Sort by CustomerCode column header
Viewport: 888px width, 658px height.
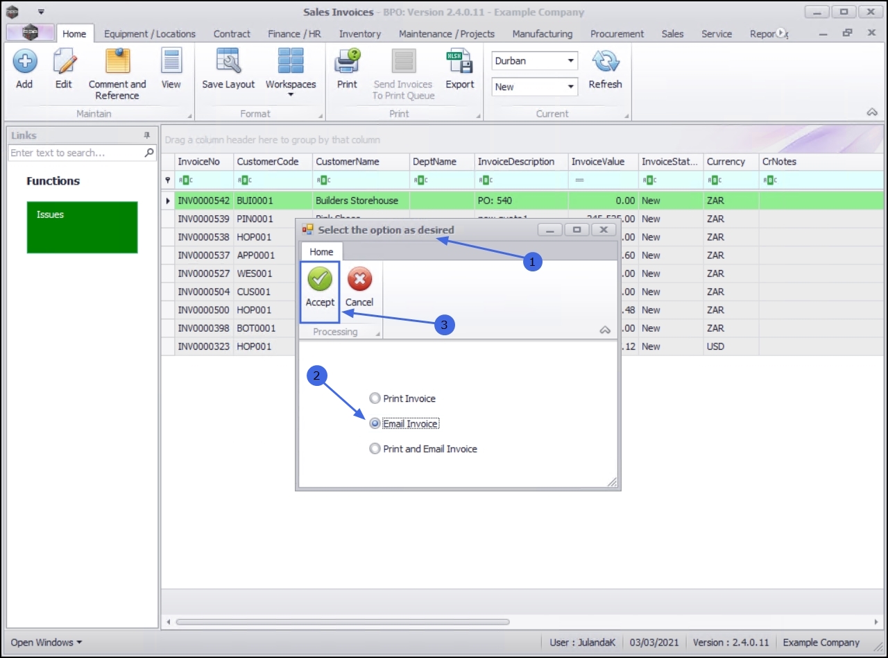tap(273, 162)
